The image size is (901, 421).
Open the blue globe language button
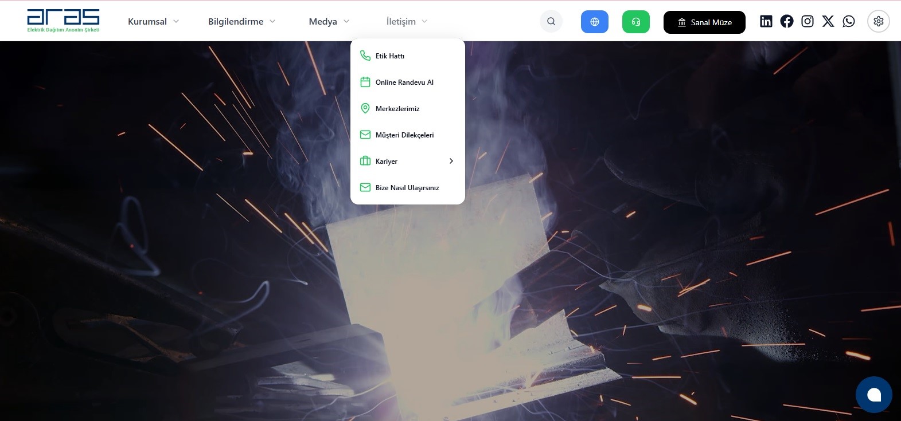(x=594, y=22)
